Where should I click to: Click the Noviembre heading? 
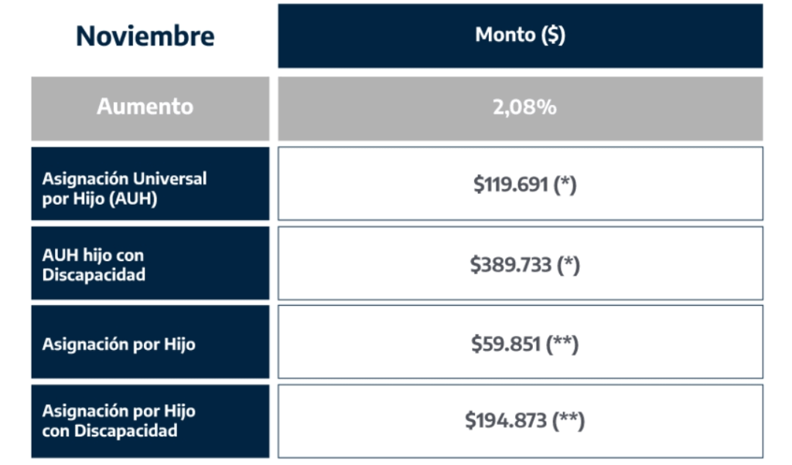click(x=145, y=36)
